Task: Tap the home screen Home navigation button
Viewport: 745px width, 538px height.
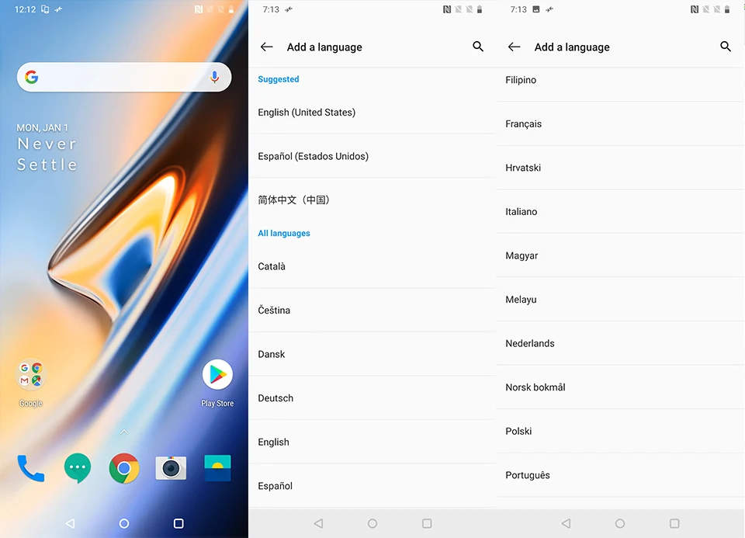Action: [x=124, y=523]
